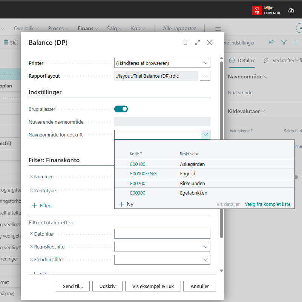Click the + Ny option in dropdown list
This screenshot has width=302, height=302.
click(126, 204)
